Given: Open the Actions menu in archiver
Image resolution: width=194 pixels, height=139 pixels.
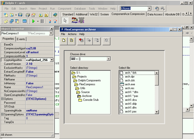Looking at the screenshot, I should (x=72, y=34).
